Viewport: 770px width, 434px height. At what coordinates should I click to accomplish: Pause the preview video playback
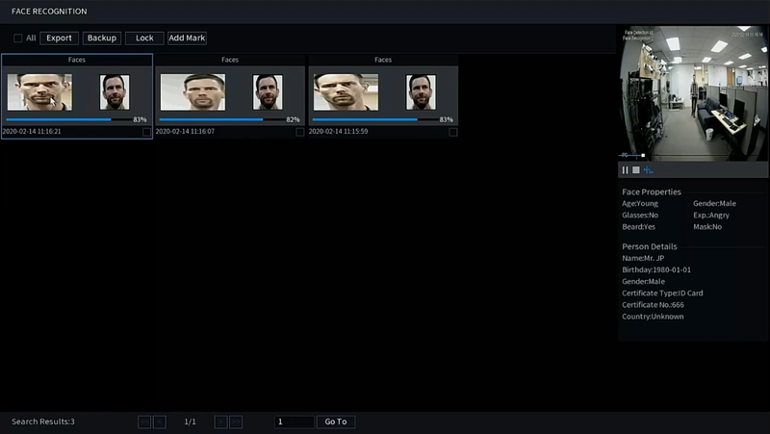click(625, 170)
